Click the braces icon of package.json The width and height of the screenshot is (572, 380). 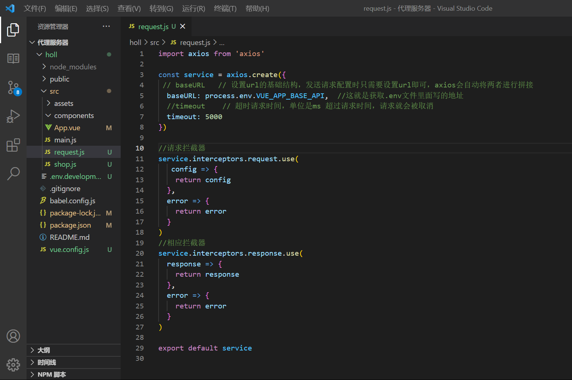click(x=43, y=225)
